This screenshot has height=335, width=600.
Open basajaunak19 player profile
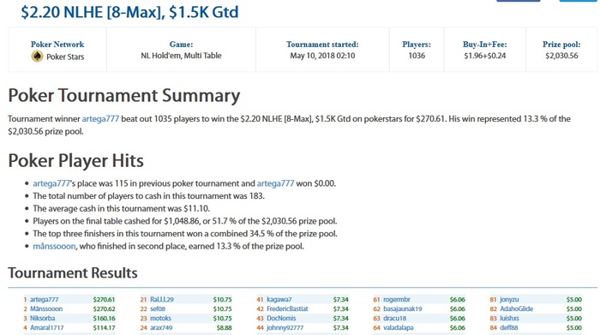click(x=402, y=309)
